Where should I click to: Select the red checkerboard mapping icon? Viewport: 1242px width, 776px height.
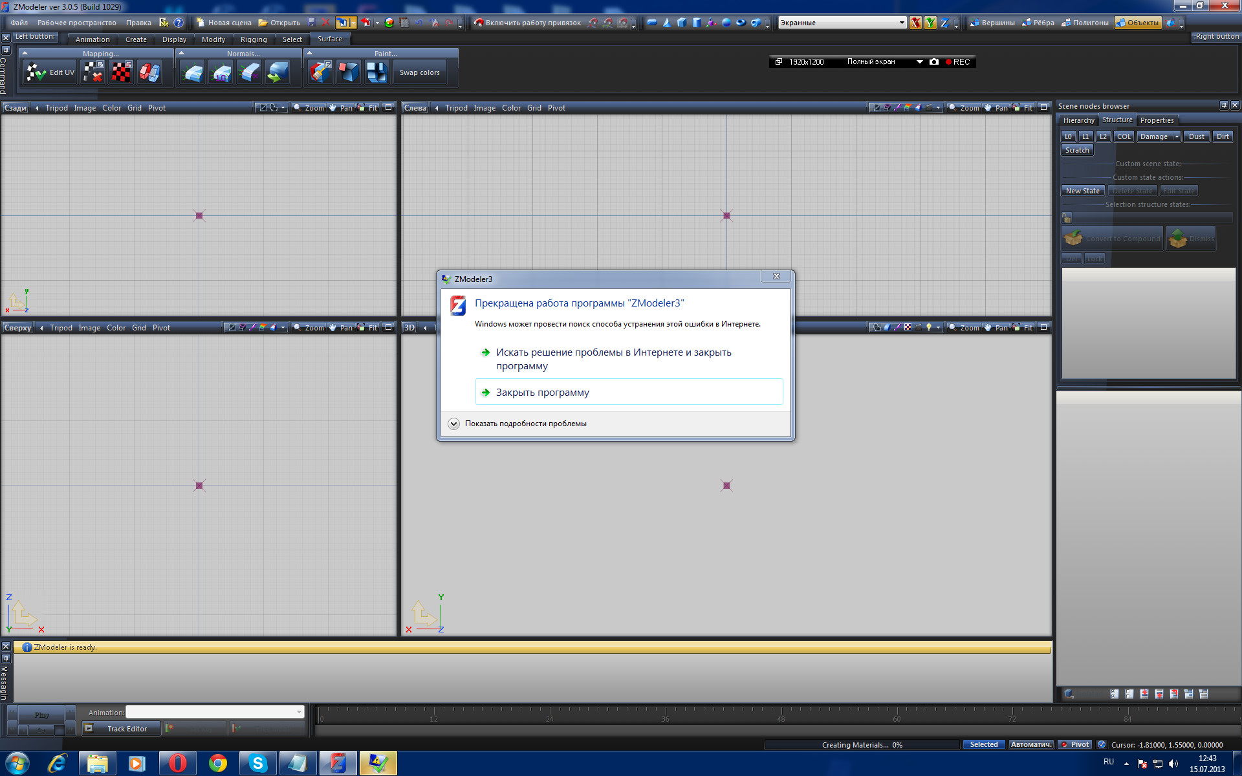coord(121,72)
